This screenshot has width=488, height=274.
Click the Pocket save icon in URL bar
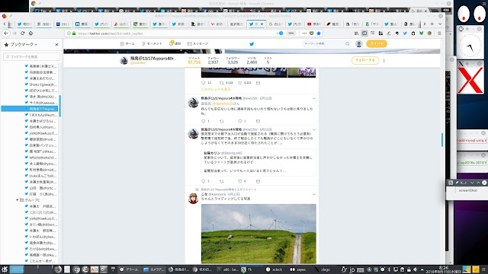click(312, 33)
